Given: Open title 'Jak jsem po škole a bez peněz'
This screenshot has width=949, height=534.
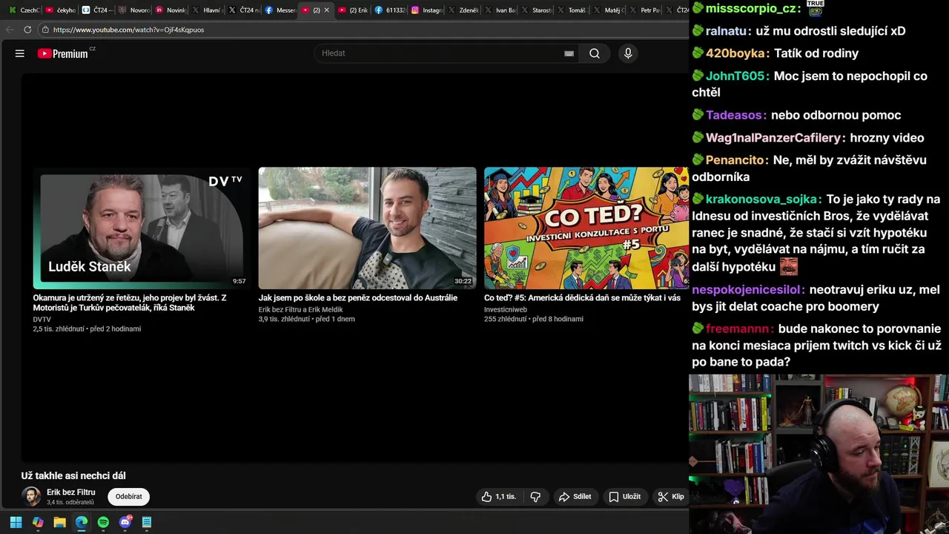Looking at the screenshot, I should tap(358, 298).
